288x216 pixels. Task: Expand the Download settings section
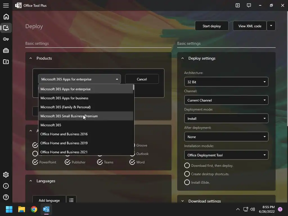182,201
